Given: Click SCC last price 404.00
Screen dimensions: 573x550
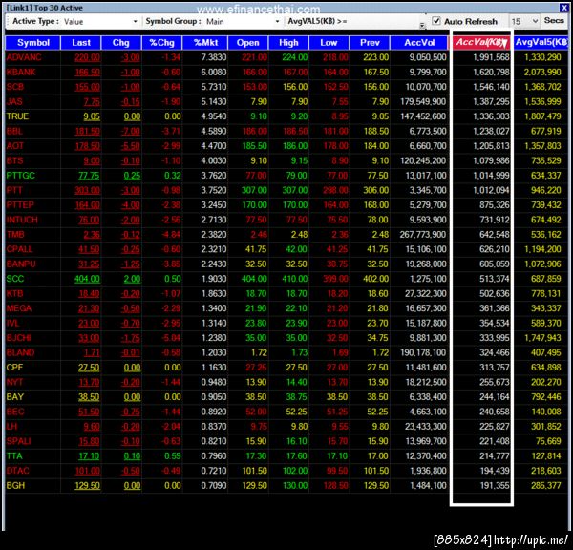Looking at the screenshot, I should point(87,279).
